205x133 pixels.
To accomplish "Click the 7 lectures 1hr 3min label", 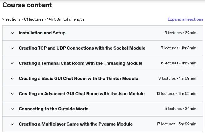I will tap(178, 48).
